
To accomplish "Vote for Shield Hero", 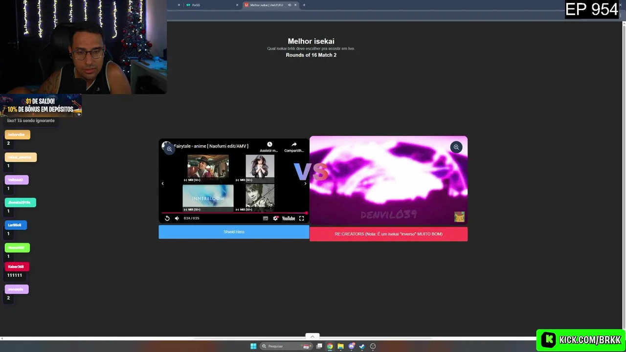I will [234, 232].
